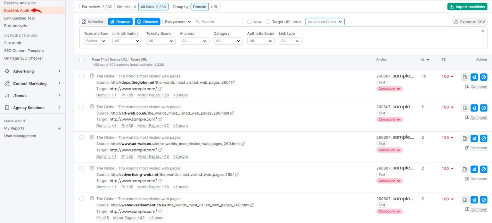Whitelist icon in advertising-web.net row actions
The width and height of the screenshot is (492, 223).
point(465,169)
